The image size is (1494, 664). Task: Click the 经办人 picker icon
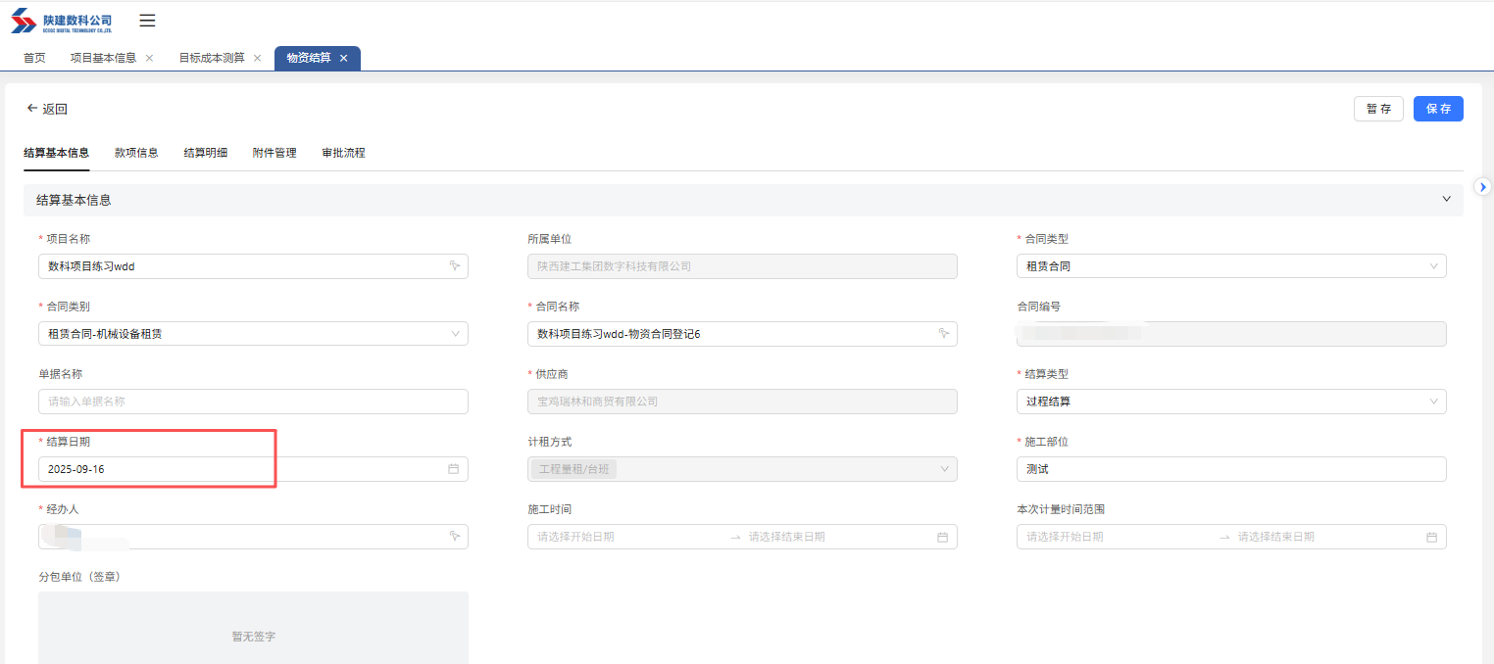[x=455, y=537]
